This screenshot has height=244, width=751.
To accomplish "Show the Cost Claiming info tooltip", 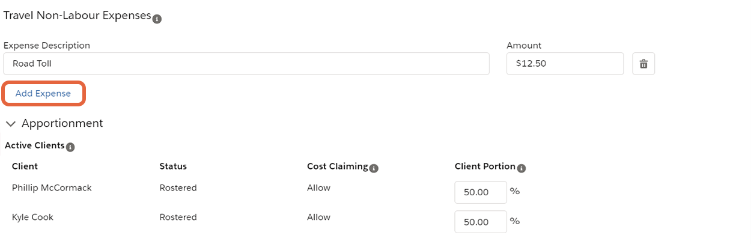I will point(374,168).
